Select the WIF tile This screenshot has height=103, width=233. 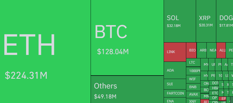(x=193, y=79)
